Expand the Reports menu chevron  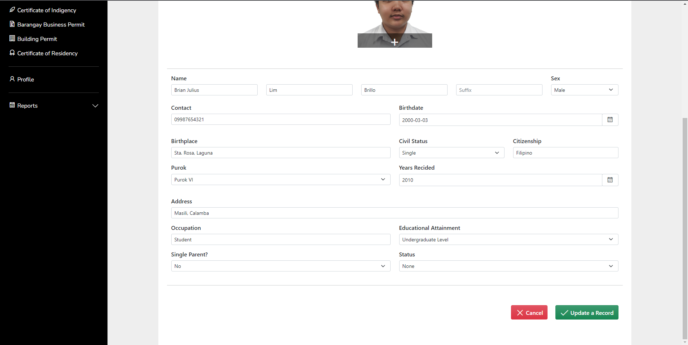click(95, 105)
